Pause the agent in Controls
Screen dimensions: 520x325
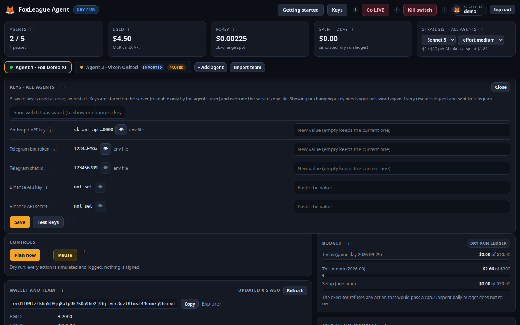click(65, 255)
